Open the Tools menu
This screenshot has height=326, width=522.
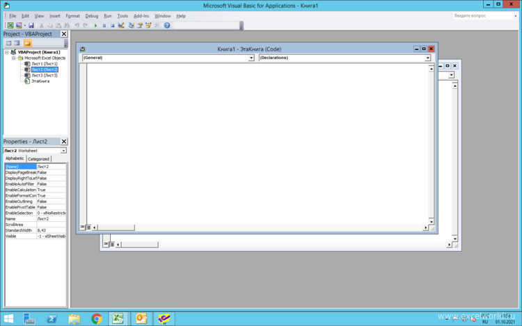pyautogui.click(x=122, y=16)
